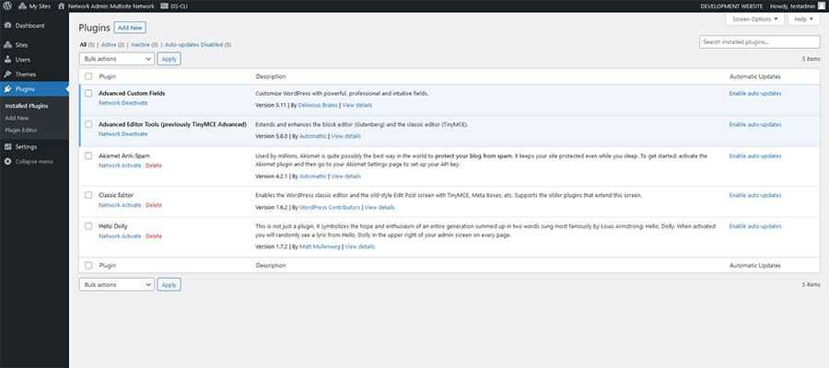Click the Network Admin home icon
This screenshot has width=829, height=368.
(61, 6)
